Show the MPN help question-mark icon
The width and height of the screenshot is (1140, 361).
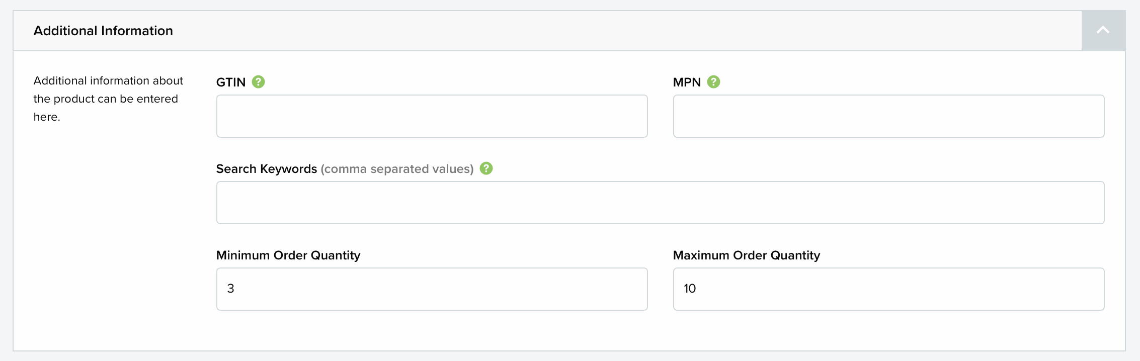point(713,82)
